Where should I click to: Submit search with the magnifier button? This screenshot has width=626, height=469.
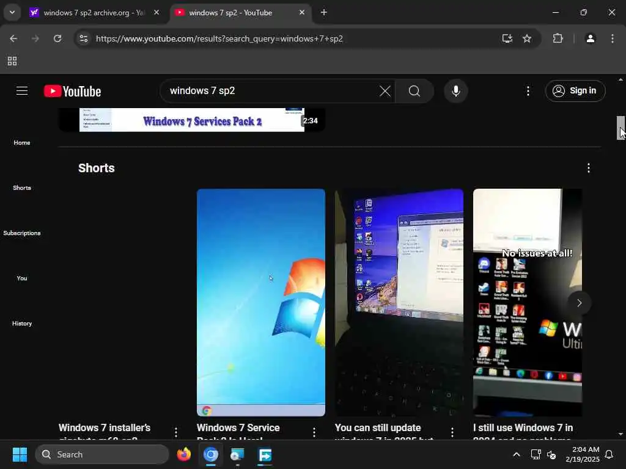click(414, 91)
